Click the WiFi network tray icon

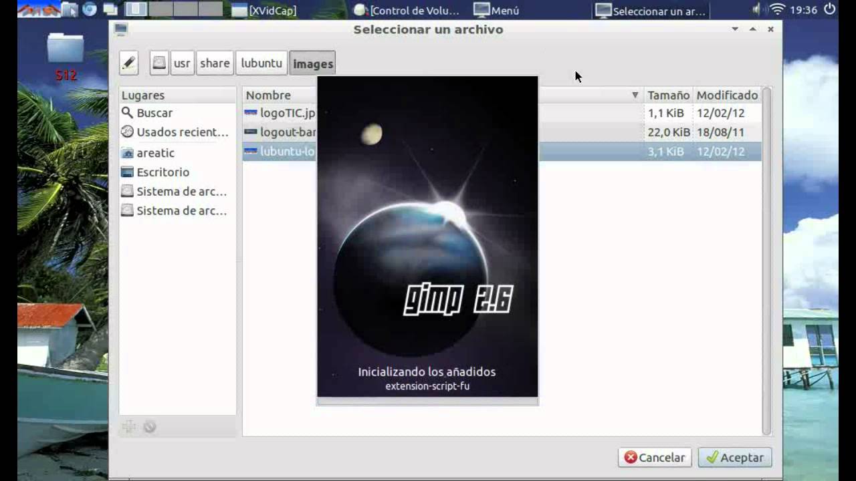click(x=776, y=9)
